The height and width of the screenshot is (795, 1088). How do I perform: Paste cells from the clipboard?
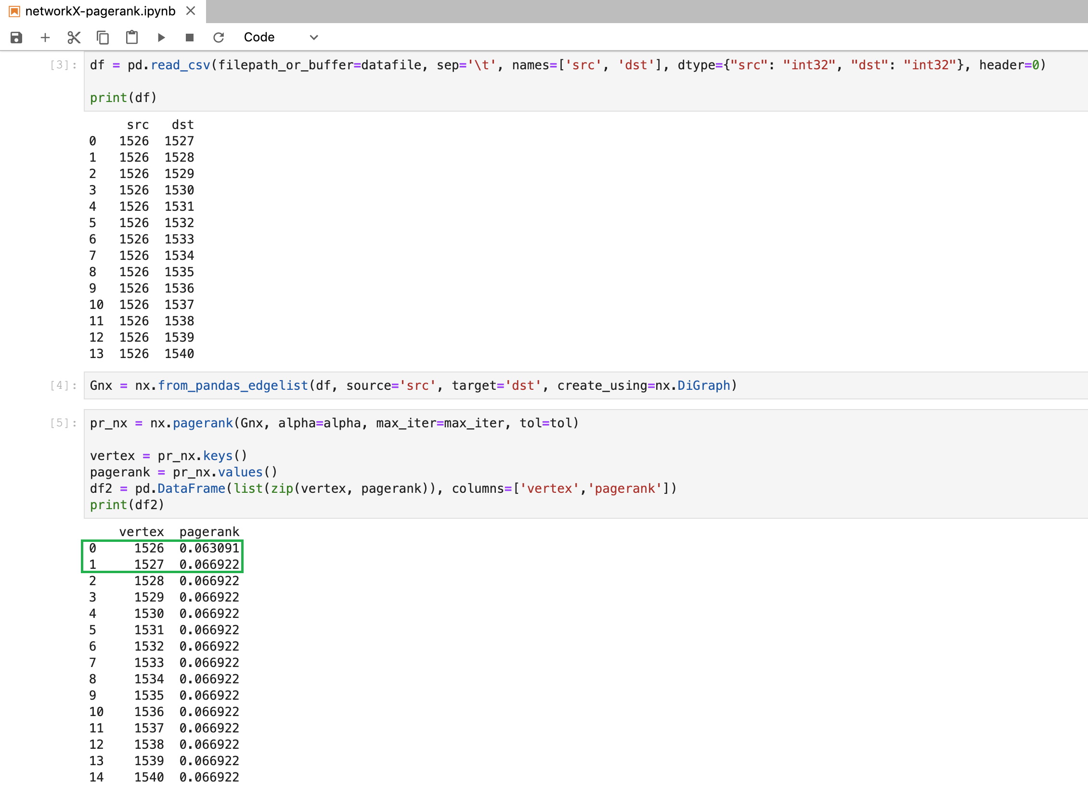131,37
